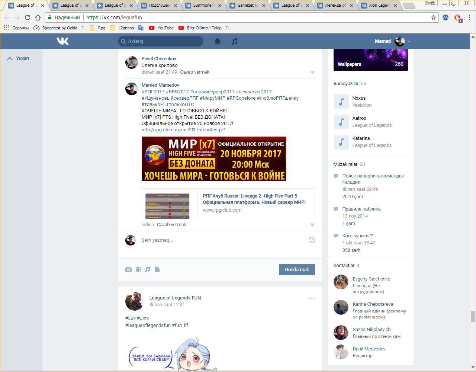This screenshot has width=476, height=372.
Task: Open the #leagueoflegendsfun hashtag
Action: coord(148,325)
